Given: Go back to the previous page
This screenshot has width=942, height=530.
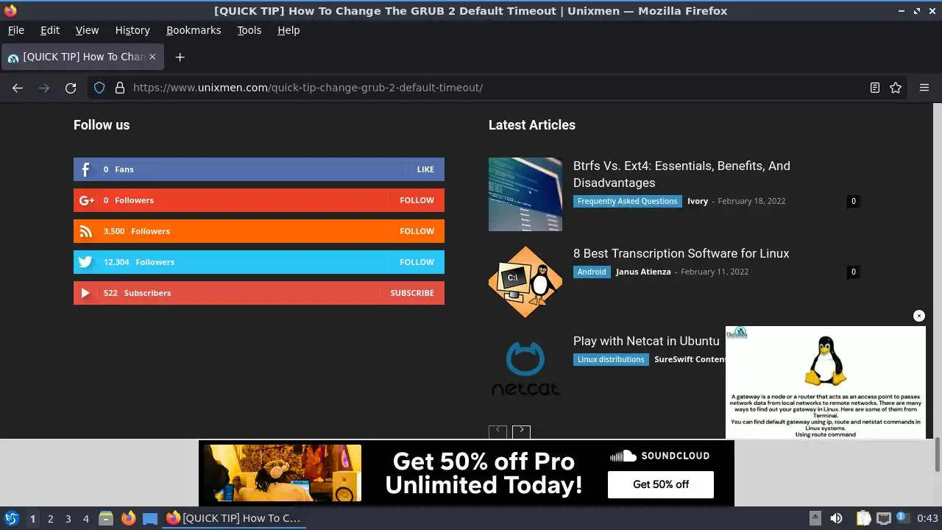Looking at the screenshot, I should coord(18,88).
